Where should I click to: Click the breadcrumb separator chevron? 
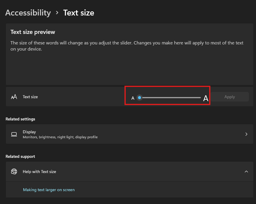point(57,13)
